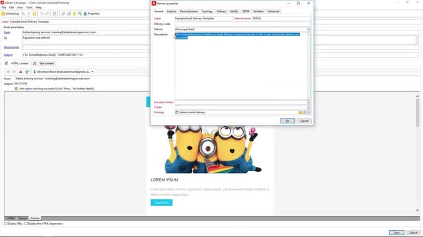
Task: Enable the Display URLs checkbox
Action: pyautogui.click(x=6, y=223)
